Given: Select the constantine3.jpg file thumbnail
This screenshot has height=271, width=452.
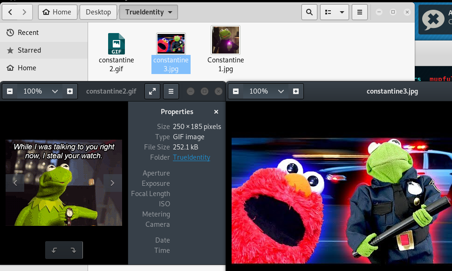Looking at the screenshot, I should [171, 44].
